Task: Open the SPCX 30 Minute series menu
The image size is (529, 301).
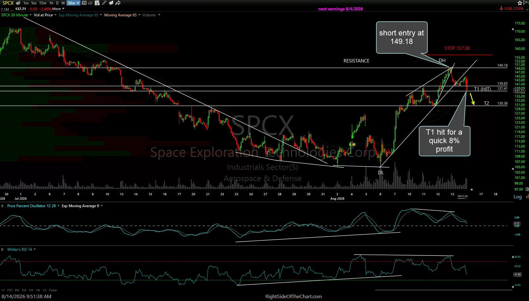Action: pyautogui.click(x=16, y=15)
